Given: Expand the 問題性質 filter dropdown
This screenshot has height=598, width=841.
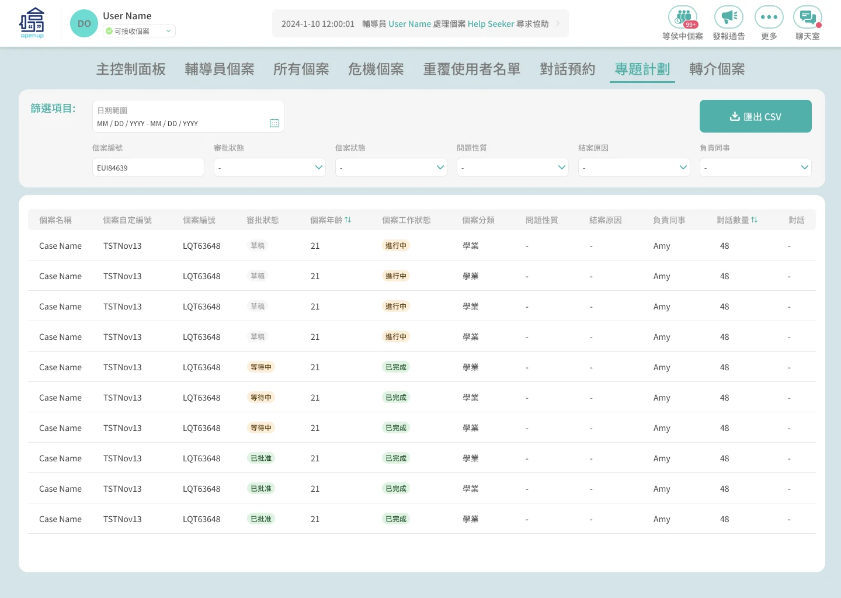Looking at the screenshot, I should click(x=513, y=167).
